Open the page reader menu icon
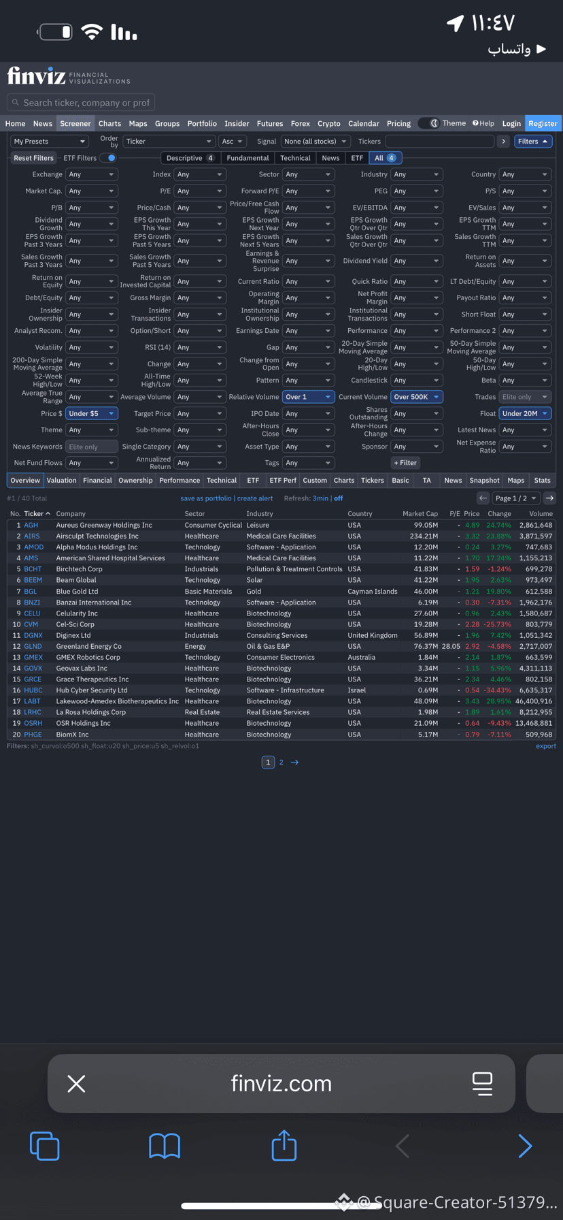 [482, 1083]
